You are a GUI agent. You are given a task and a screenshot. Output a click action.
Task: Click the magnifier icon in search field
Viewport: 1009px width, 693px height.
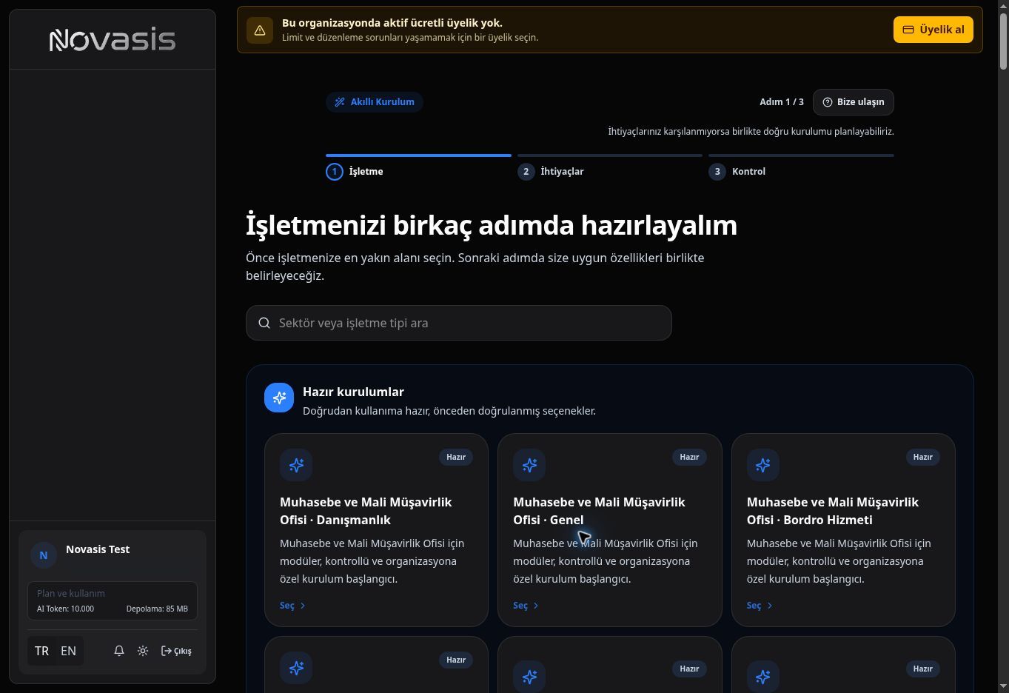coord(264,323)
